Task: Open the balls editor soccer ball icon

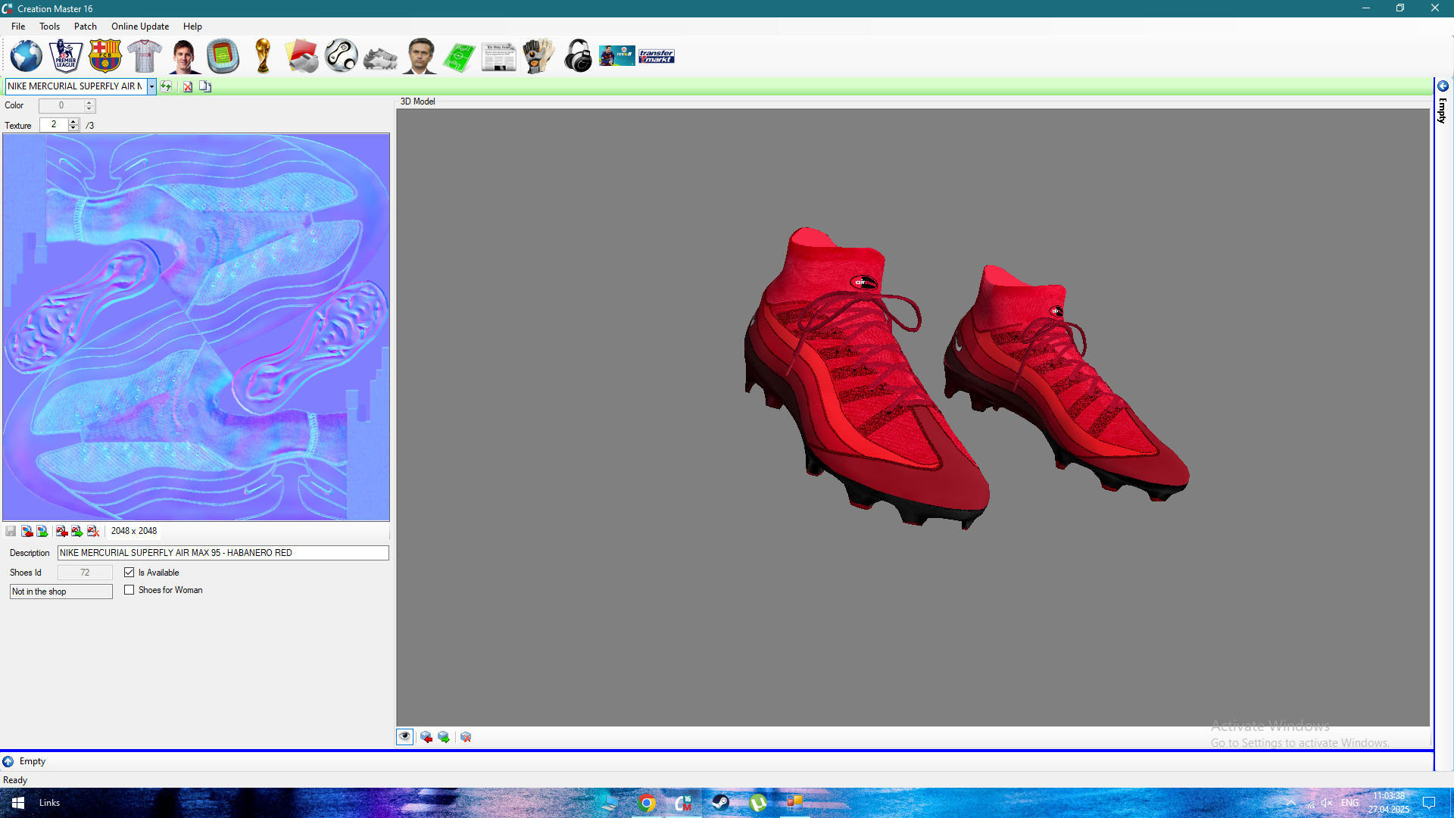Action: point(342,56)
